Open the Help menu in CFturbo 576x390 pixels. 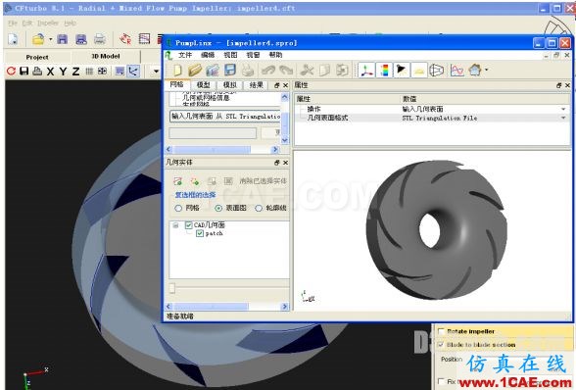[x=71, y=24]
